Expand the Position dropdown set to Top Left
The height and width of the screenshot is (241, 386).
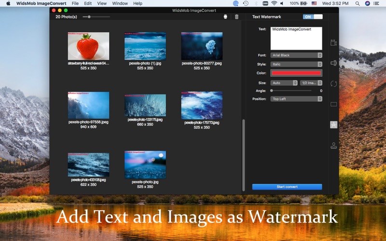click(x=296, y=99)
